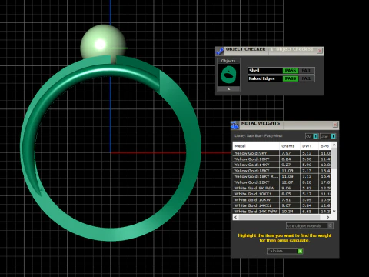369x277 pixels.
Task: Toggle the User cyan switch in Metal Weights
Action: pos(333,136)
